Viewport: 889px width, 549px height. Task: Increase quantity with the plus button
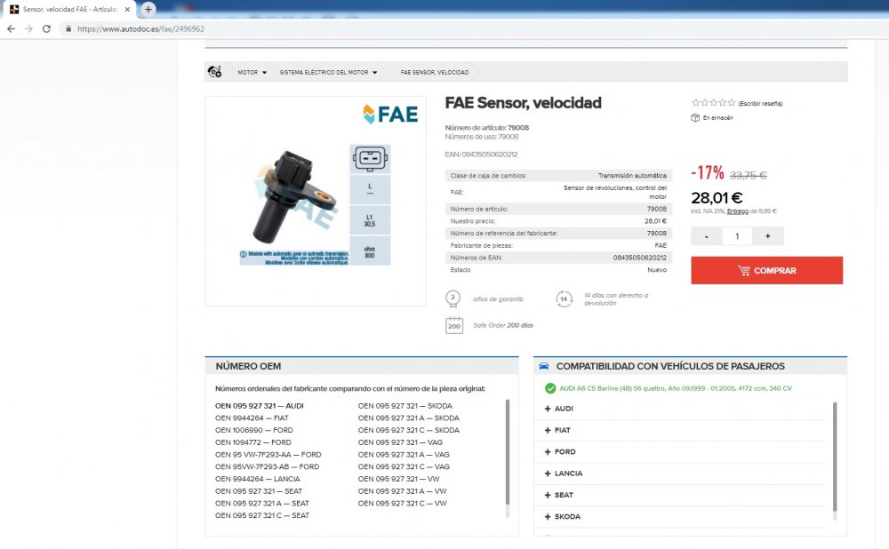coord(768,236)
